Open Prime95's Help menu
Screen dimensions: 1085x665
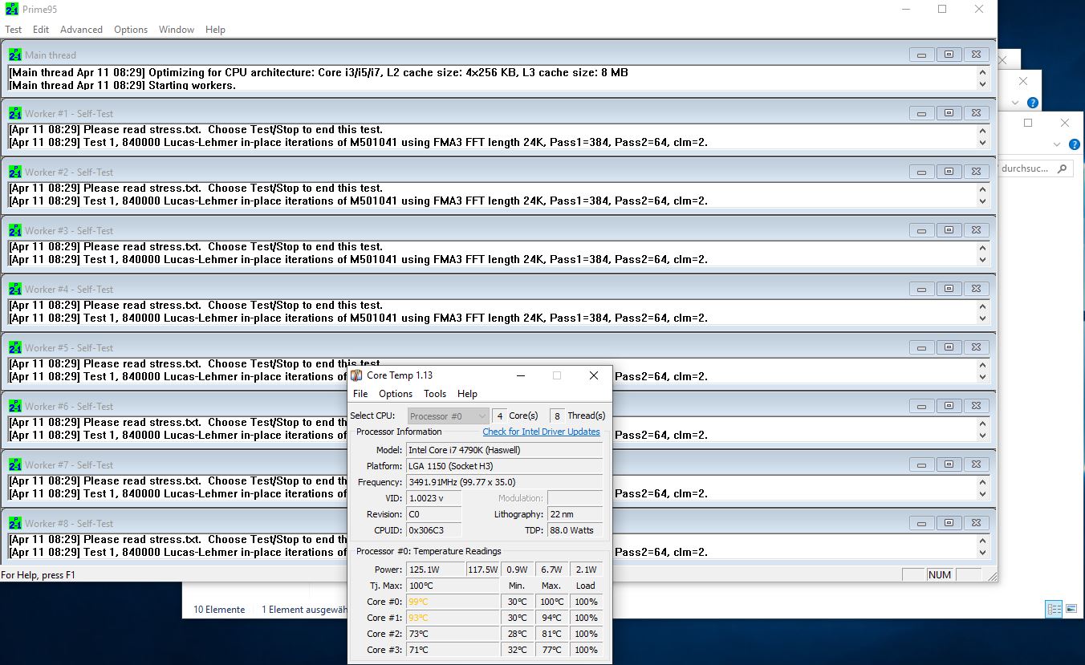point(215,30)
